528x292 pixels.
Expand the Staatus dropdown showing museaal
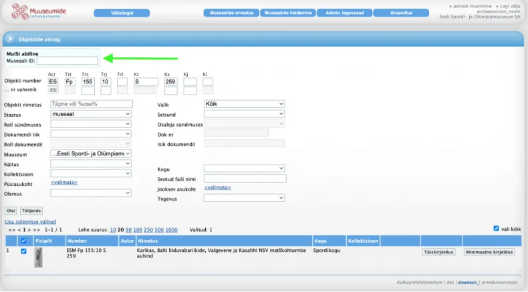pyautogui.click(x=91, y=115)
